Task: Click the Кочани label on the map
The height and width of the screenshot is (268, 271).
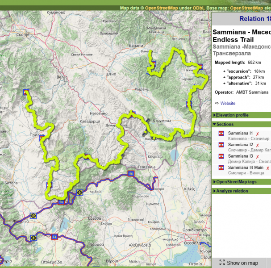Action: click(x=136, y=46)
